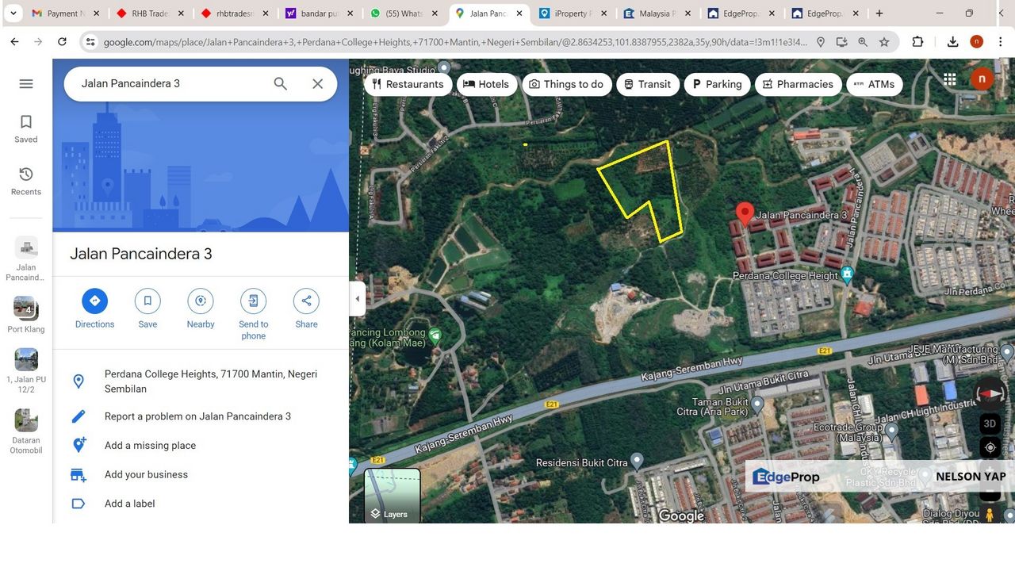Click the search magnifier icon
Screen dimensions: 1015x571
click(x=280, y=83)
